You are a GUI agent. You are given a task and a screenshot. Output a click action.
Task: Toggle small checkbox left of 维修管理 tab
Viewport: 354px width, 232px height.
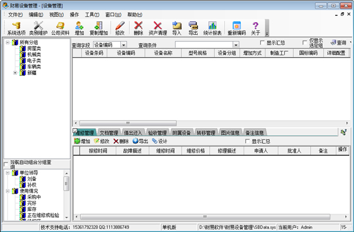(75, 131)
